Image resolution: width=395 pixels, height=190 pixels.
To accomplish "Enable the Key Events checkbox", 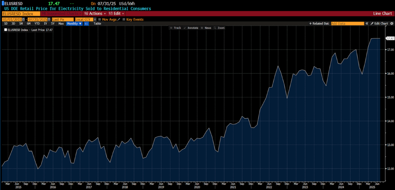I will 124,19.
